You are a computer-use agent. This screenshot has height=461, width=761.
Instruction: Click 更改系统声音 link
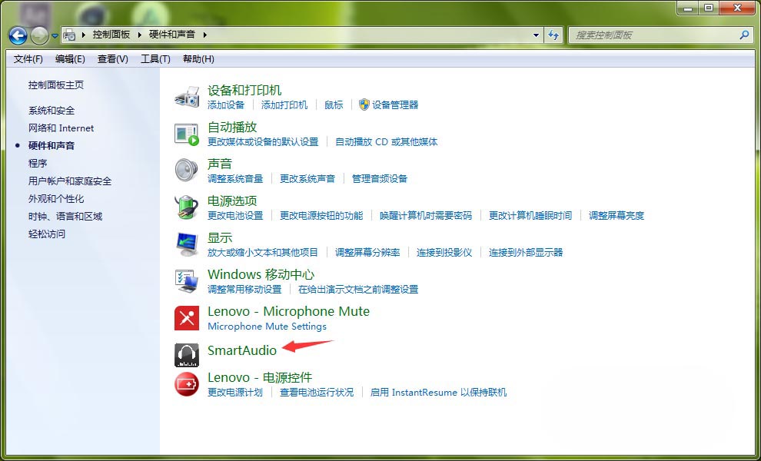point(307,178)
